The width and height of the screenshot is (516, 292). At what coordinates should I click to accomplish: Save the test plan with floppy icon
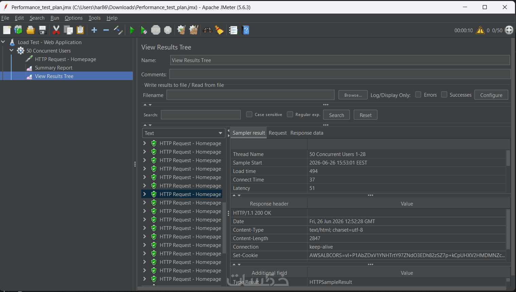pos(42,30)
